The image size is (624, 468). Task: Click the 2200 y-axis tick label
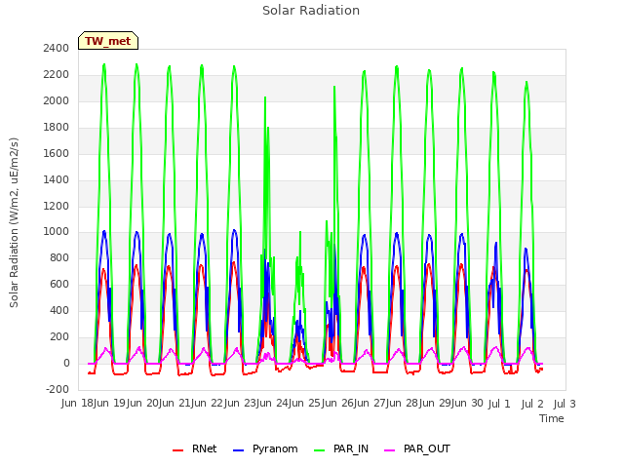tap(57, 74)
